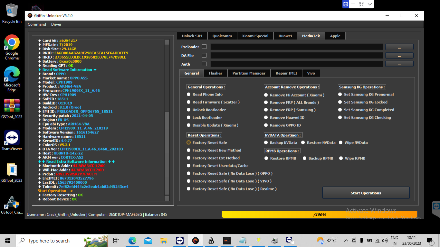Image resolution: width=440 pixels, height=247 pixels.
Task: Switch to the Huawei tab
Action: pyautogui.click(x=285, y=36)
